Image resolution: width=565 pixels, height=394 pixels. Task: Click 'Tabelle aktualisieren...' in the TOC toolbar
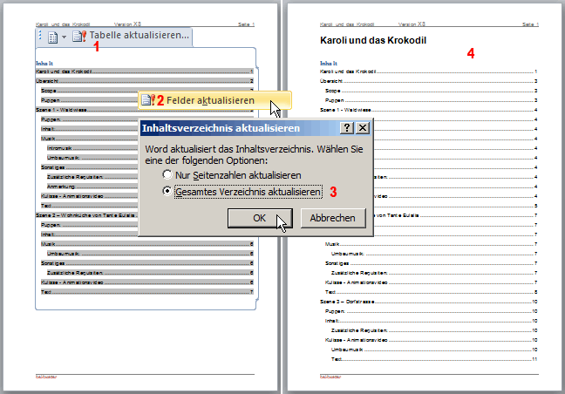click(139, 36)
